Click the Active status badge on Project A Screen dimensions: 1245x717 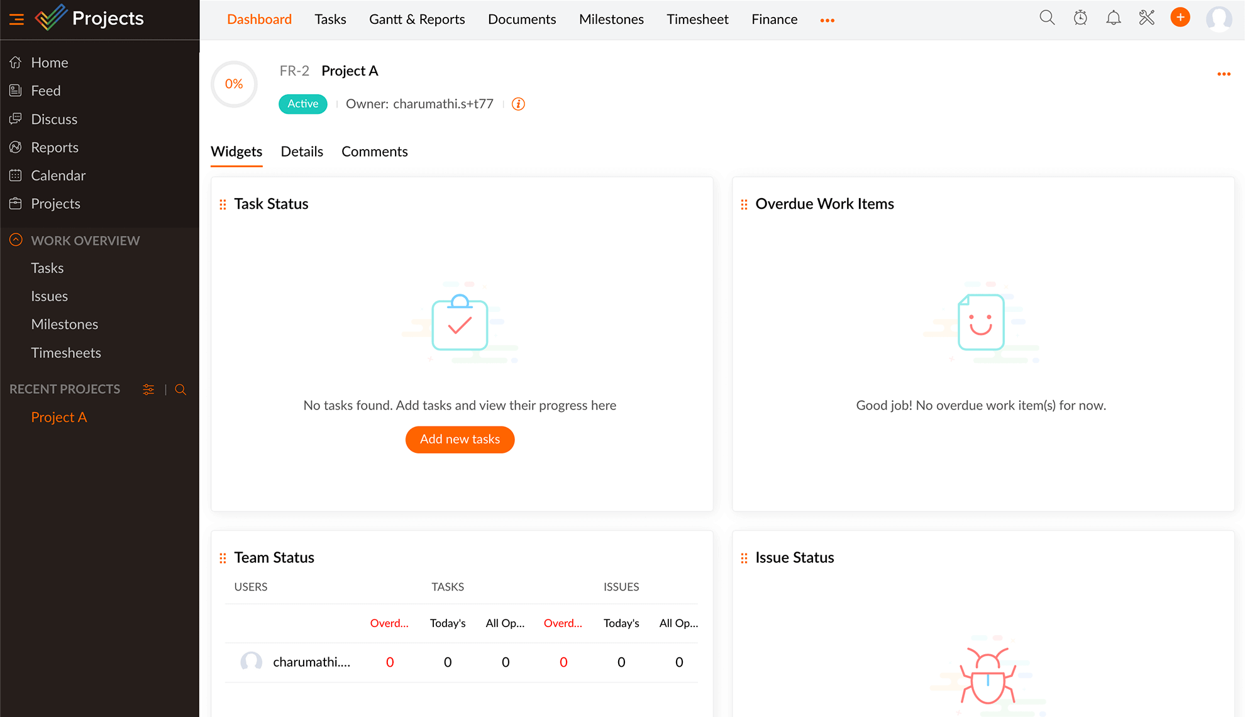(301, 103)
